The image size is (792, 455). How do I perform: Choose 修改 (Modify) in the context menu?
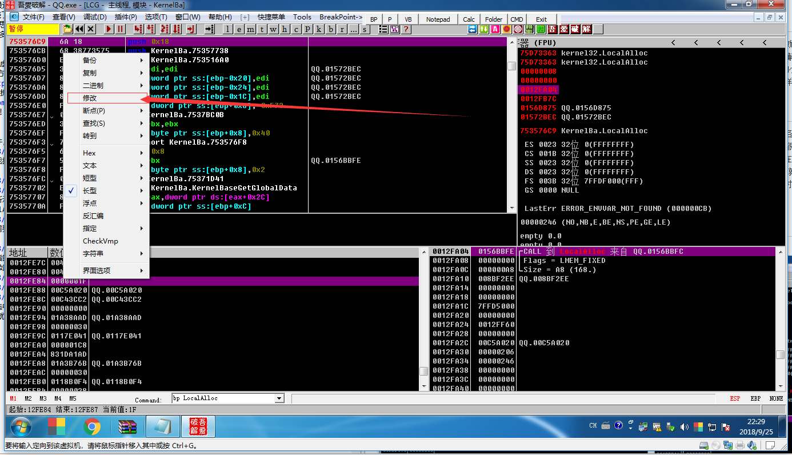click(106, 98)
